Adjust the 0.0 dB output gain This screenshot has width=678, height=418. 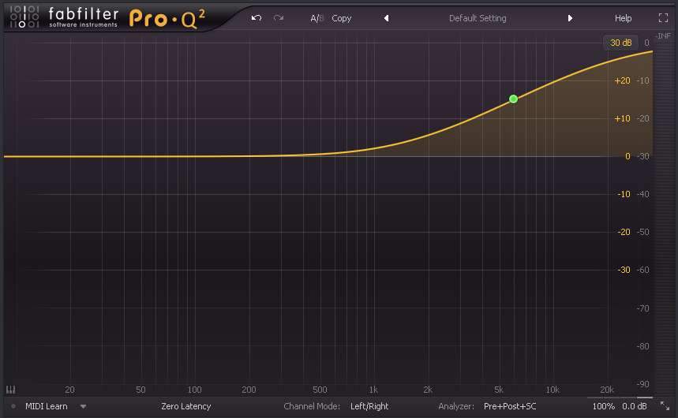635,406
